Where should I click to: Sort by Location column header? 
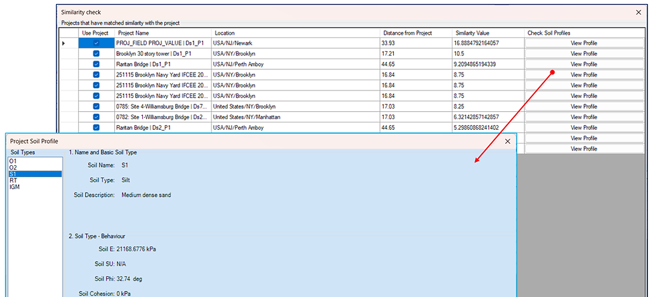pyautogui.click(x=296, y=33)
